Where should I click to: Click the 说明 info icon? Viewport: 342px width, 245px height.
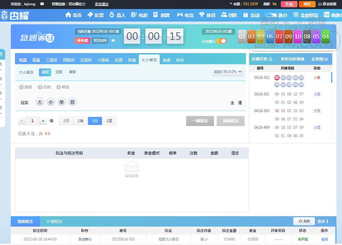(22, 87)
